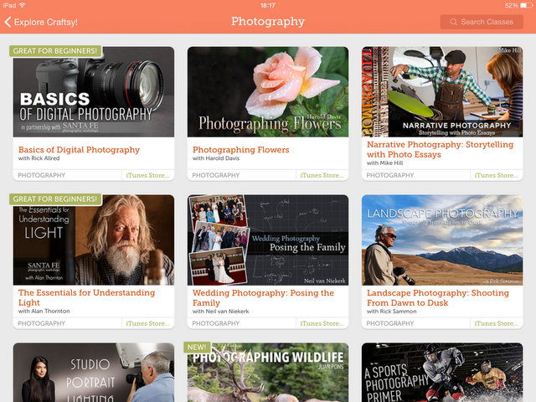Click the 'with Rick Allred' instructor text
The width and height of the screenshot is (536, 402).
(39, 158)
